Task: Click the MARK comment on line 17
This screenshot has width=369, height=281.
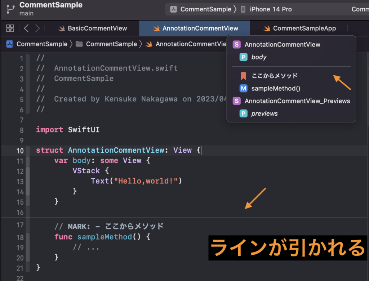Action: click(x=109, y=226)
